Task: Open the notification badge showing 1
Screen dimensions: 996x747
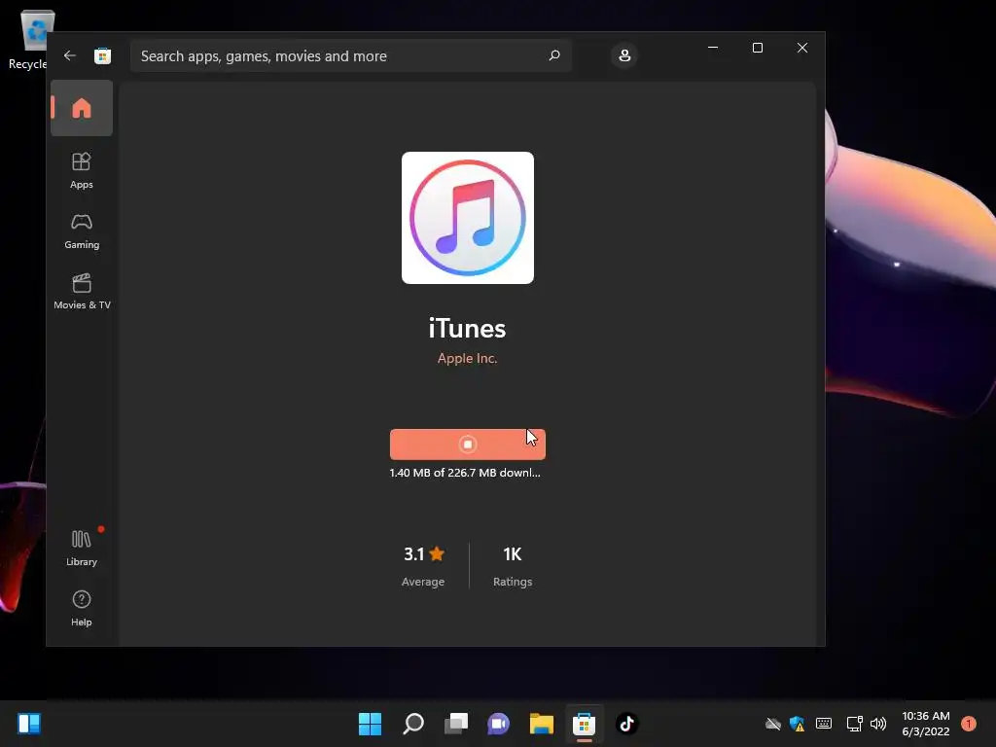Action: coord(969,724)
